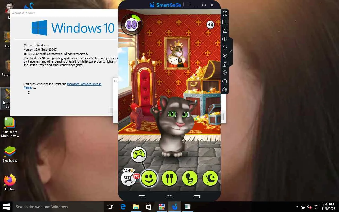Open File Explorer from the taskbar

pos(136,207)
